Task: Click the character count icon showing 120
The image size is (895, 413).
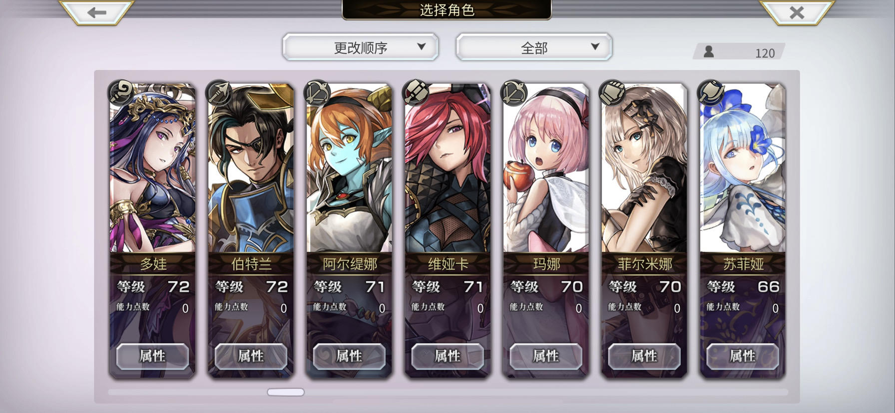Action: point(708,51)
